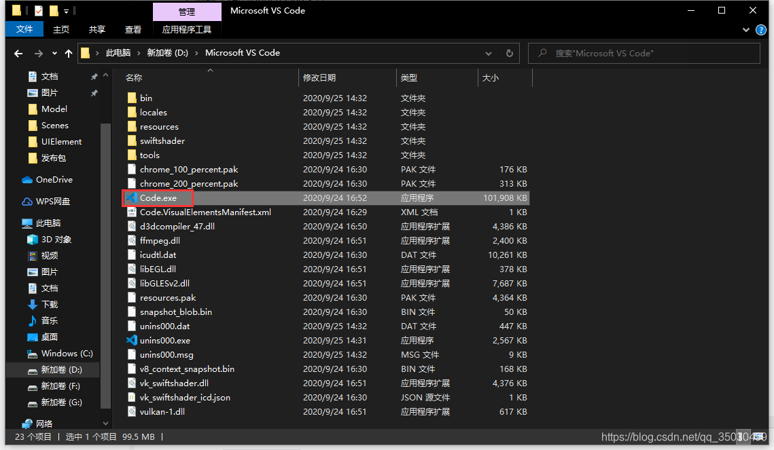Open 下载 folder in the sidebar
Screen dimensions: 774x450
42,304
